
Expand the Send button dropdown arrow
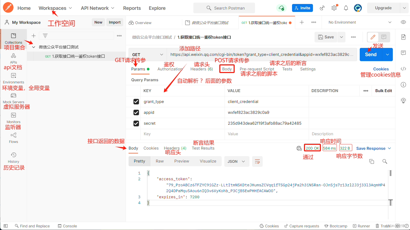388,55
